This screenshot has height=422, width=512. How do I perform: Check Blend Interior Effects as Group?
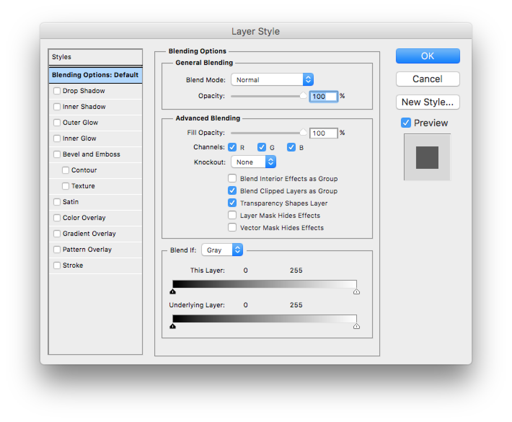pyautogui.click(x=232, y=179)
